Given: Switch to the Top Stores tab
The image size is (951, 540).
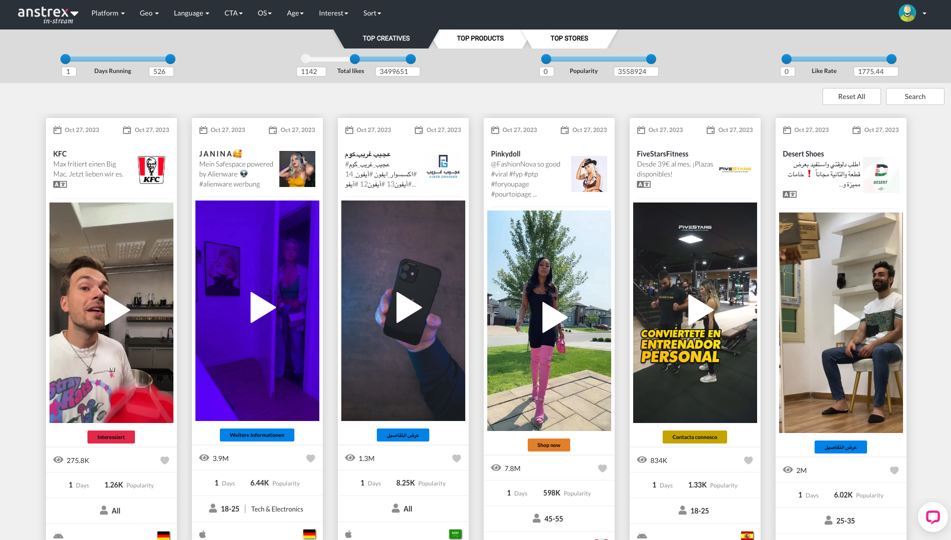Looking at the screenshot, I should (x=569, y=38).
